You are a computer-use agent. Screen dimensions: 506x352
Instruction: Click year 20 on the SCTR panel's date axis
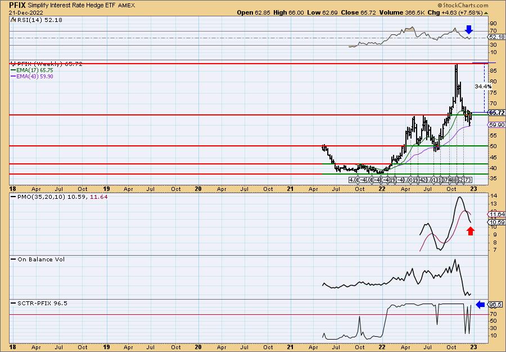[x=198, y=347]
